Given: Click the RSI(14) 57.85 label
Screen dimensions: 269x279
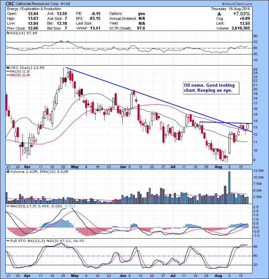Looking at the screenshot, I should (x=24, y=33).
